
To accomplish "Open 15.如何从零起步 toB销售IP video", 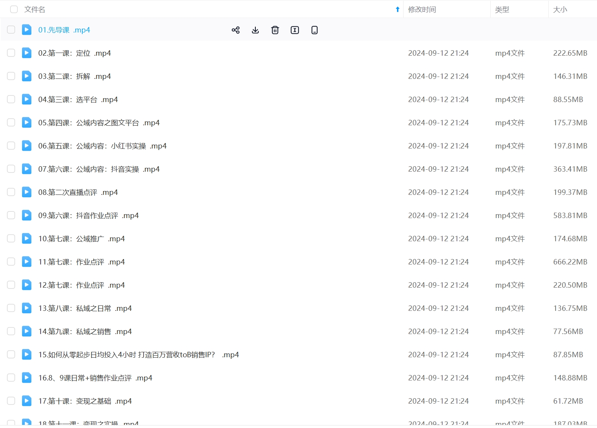I will [138, 355].
